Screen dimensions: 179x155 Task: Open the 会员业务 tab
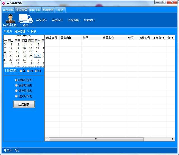point(35,10)
